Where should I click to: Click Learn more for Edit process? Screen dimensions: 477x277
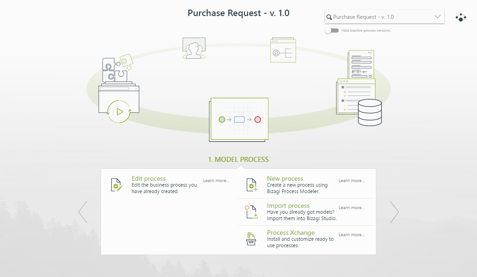pos(216,180)
